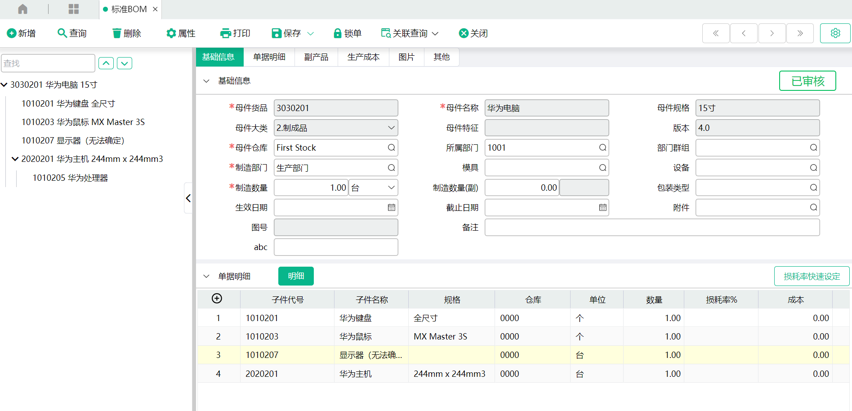
Task: Open the home page icon
Action: (x=22, y=9)
